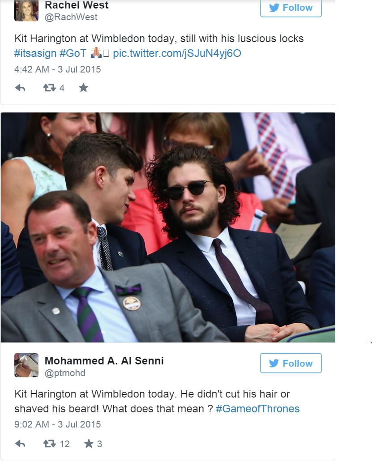Viewport: 372px width, 462px height.
Task: Open the 4:42 AM - 3 Jul 2015 timestamp
Action: coord(58,69)
